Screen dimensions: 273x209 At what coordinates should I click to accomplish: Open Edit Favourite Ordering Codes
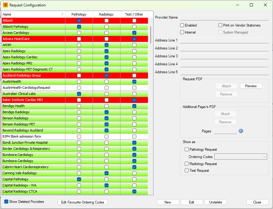[x=83, y=202]
